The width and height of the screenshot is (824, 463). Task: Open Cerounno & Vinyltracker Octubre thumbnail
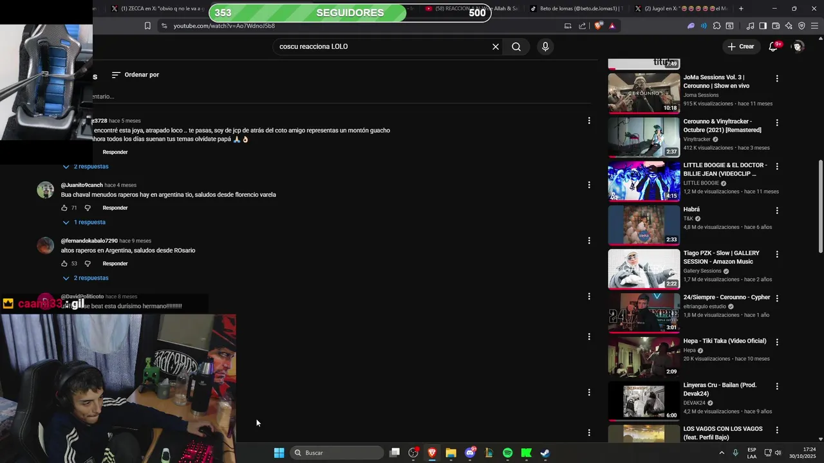click(x=644, y=137)
